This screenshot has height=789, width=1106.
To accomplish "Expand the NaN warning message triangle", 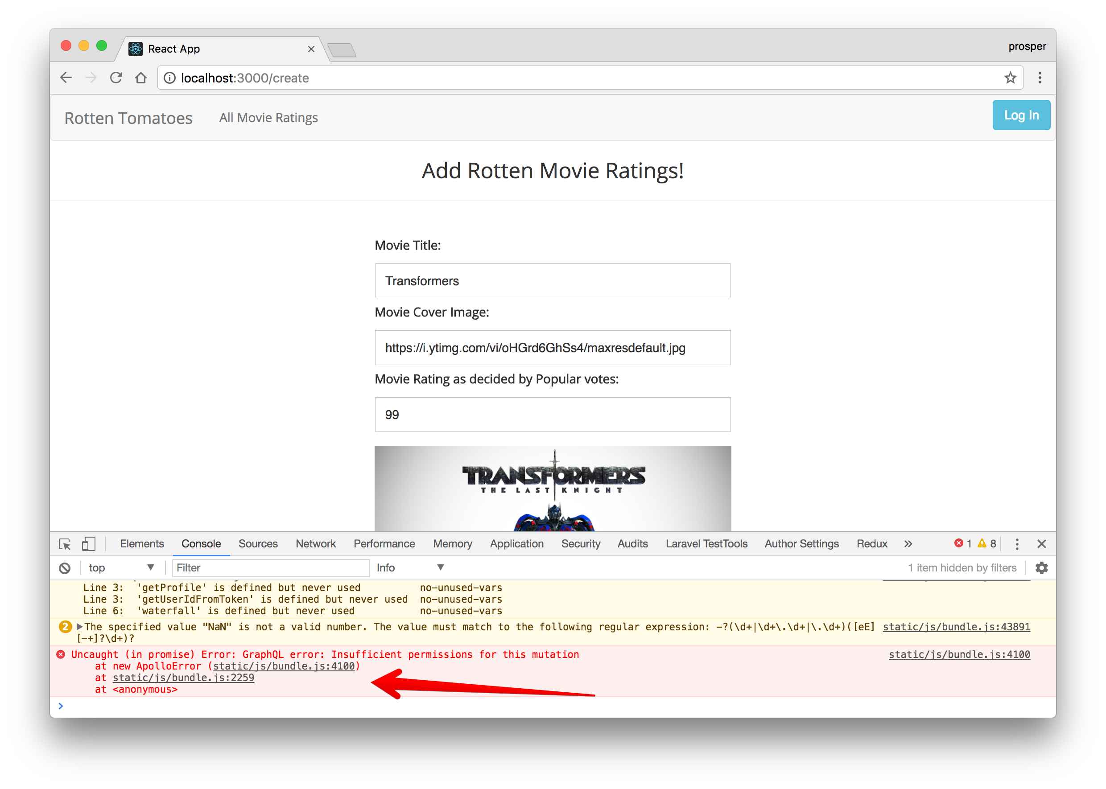I will point(80,627).
